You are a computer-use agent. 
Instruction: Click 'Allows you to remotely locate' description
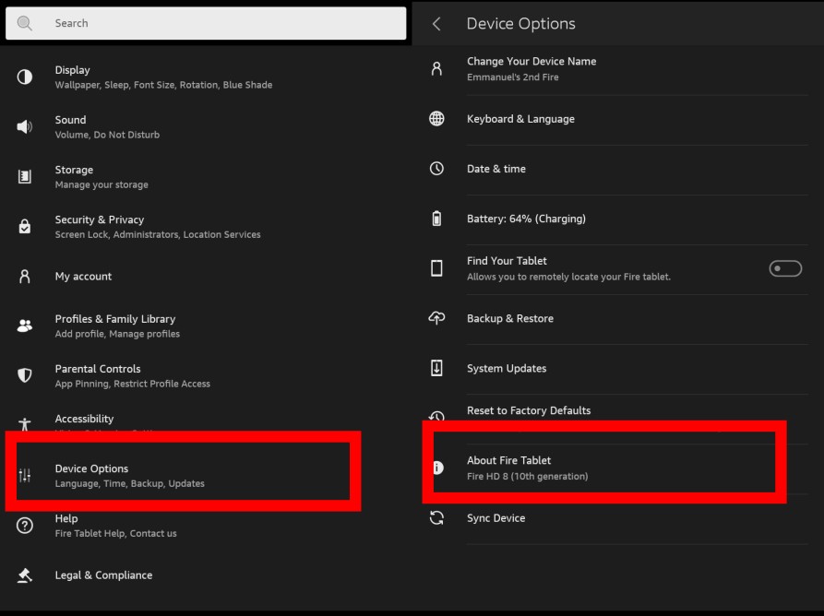568,277
